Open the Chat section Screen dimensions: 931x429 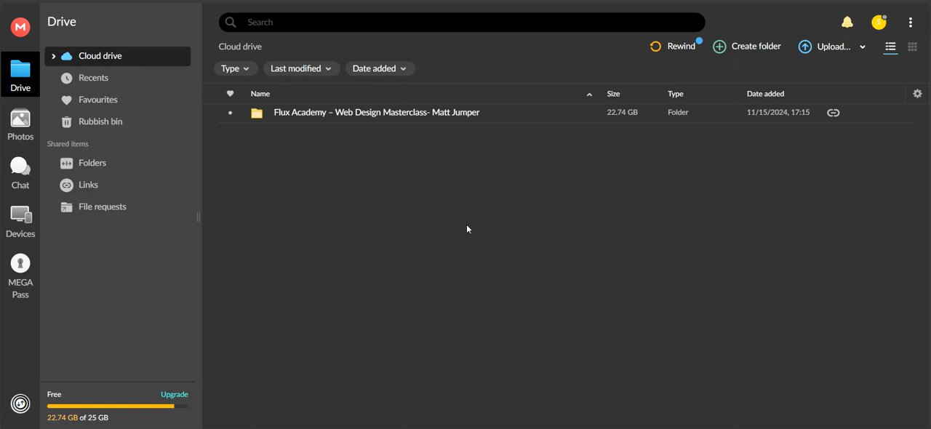[20, 173]
